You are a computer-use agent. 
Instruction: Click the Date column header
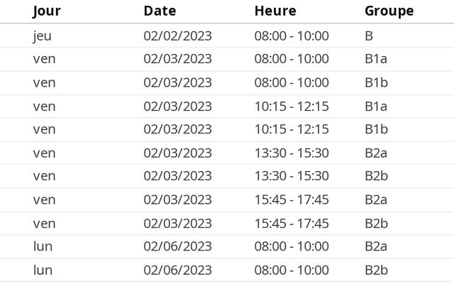(x=160, y=11)
